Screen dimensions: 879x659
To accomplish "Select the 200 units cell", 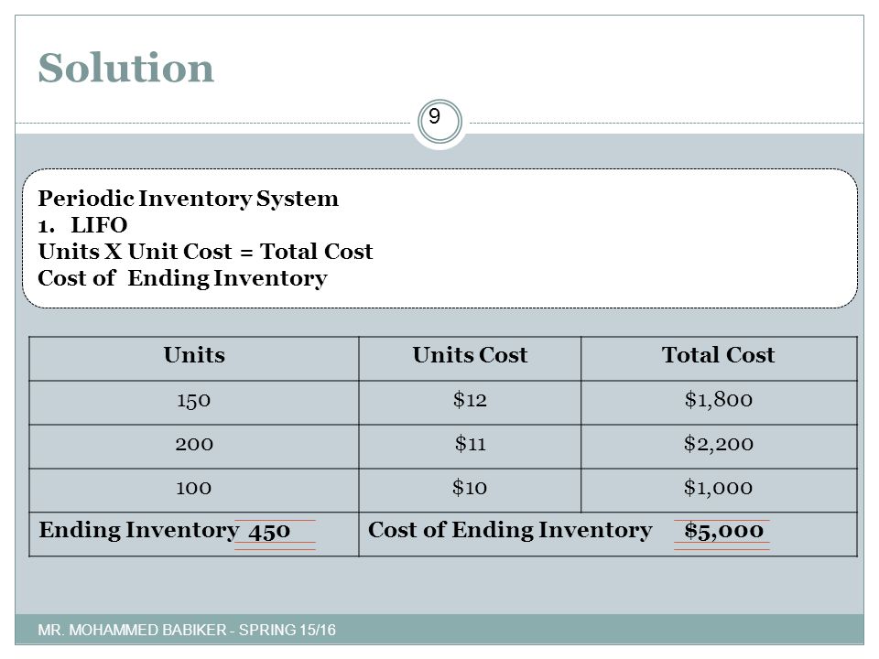I will coord(194,447).
